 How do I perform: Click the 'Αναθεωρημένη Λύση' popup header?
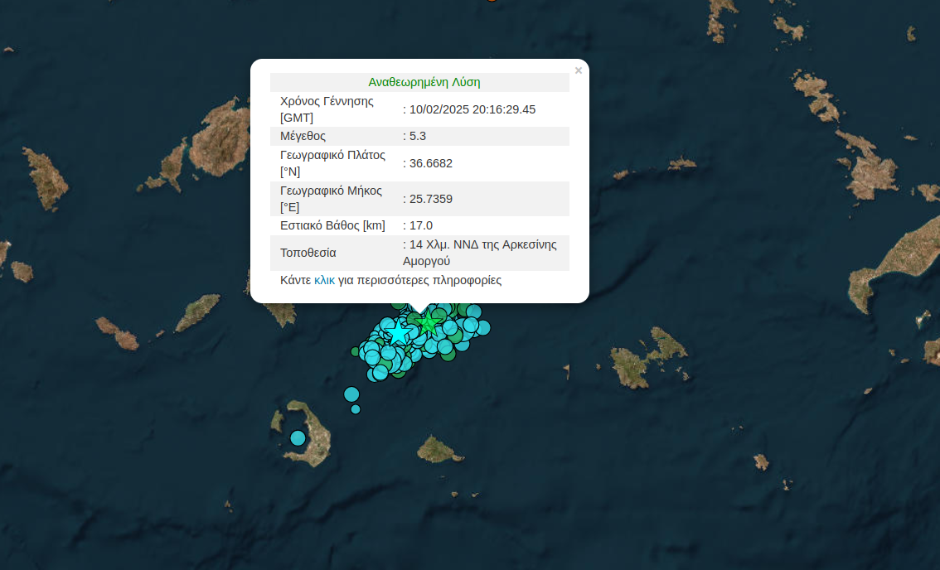(x=424, y=82)
